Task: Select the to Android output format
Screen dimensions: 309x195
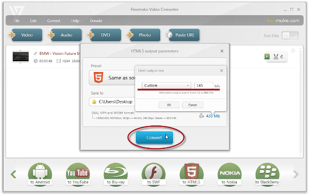Action: (x=40, y=174)
